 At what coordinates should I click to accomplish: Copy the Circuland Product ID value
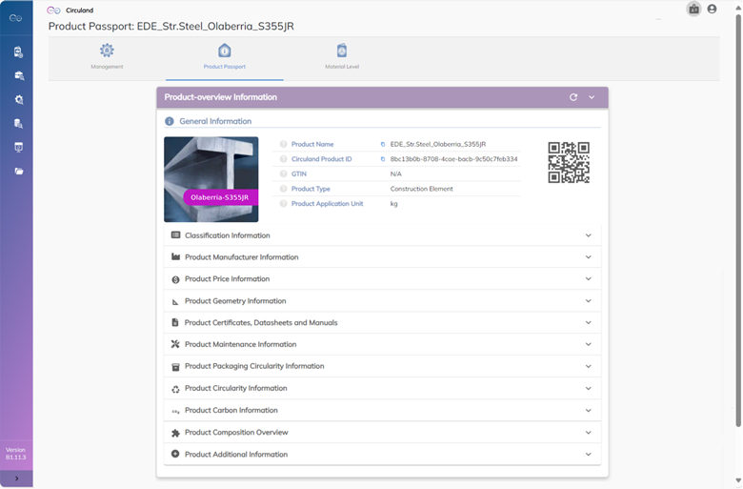point(383,159)
